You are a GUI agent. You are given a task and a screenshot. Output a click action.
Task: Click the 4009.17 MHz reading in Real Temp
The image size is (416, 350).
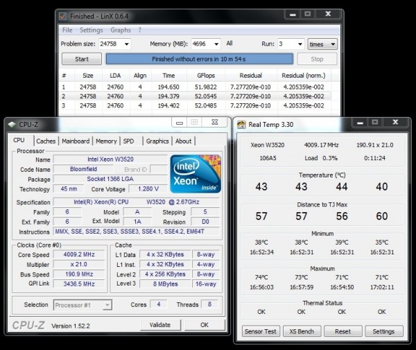click(321, 145)
